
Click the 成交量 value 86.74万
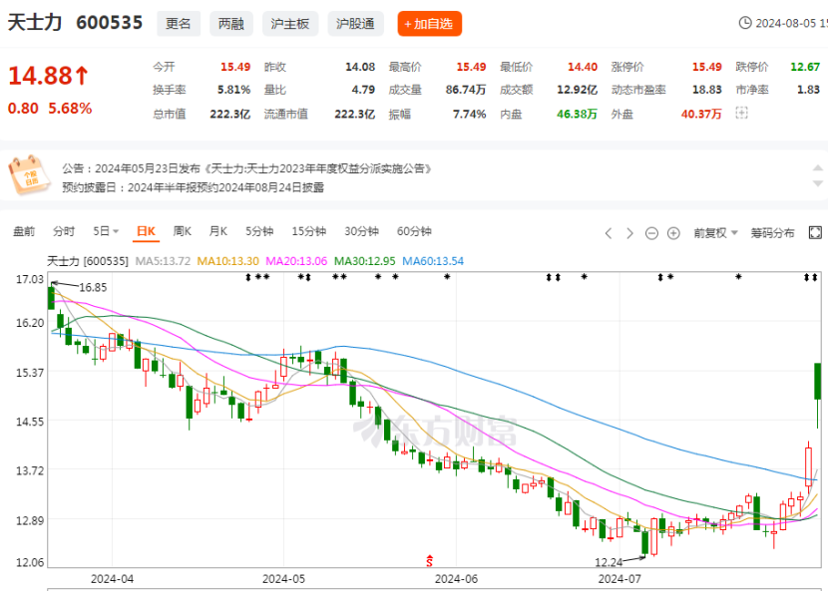click(x=465, y=90)
